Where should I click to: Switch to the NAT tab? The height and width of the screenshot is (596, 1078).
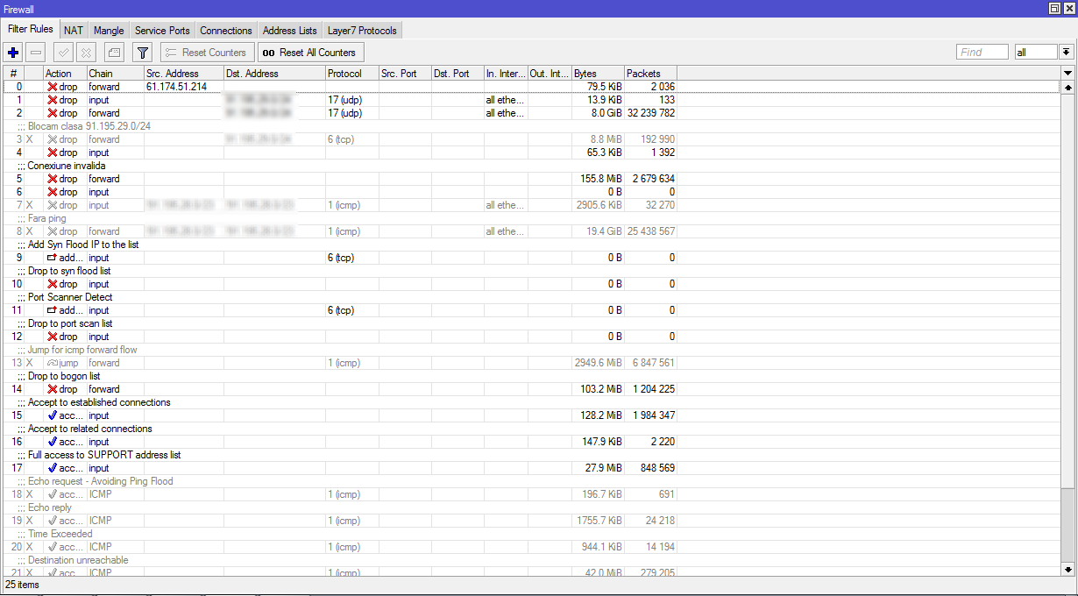74,31
